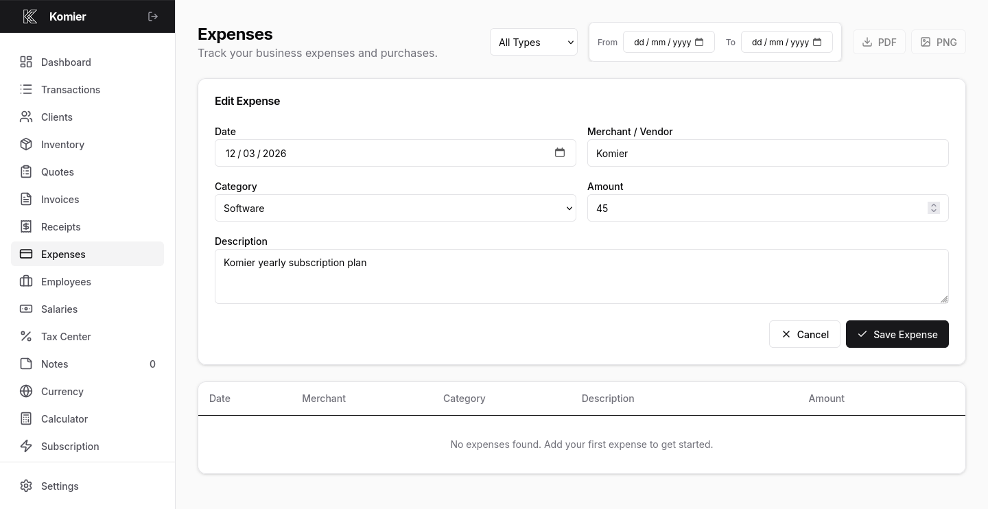Open the Komier logo icon

[30, 16]
